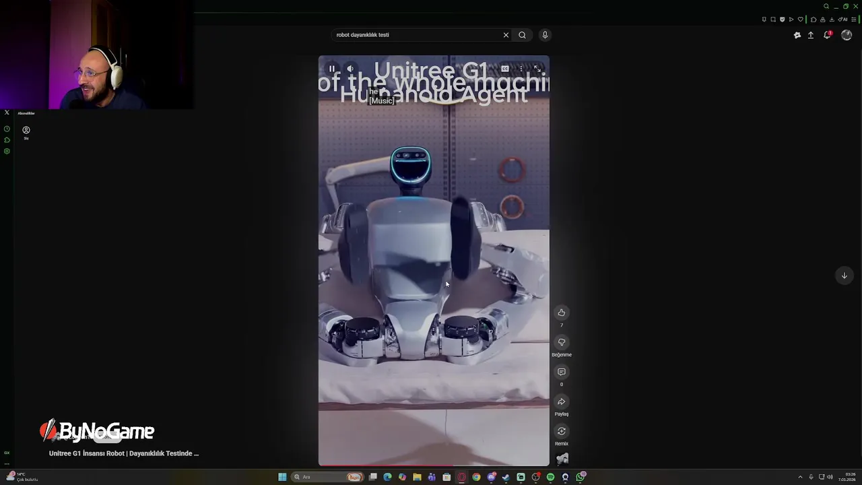Seek on the Short's red progress bar

(434, 465)
